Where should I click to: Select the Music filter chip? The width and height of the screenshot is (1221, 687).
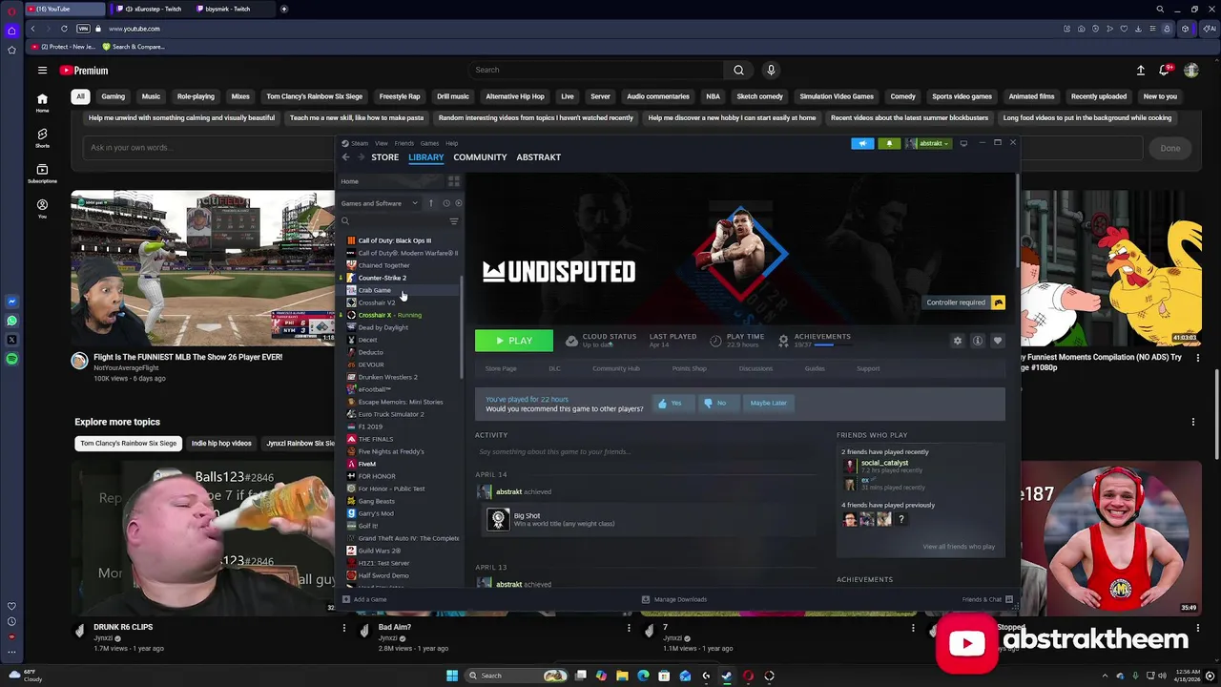[x=151, y=96]
